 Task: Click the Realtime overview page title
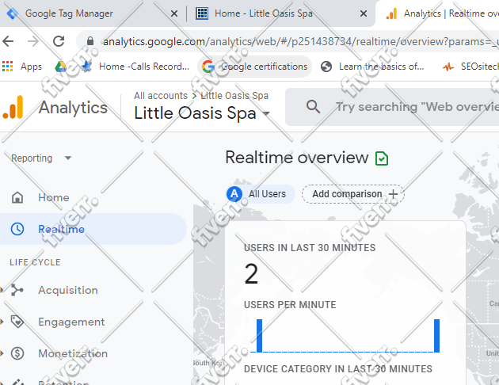coord(296,158)
